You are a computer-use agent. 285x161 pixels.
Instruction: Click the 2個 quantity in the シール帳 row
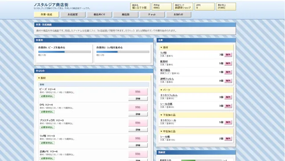(221, 139)
